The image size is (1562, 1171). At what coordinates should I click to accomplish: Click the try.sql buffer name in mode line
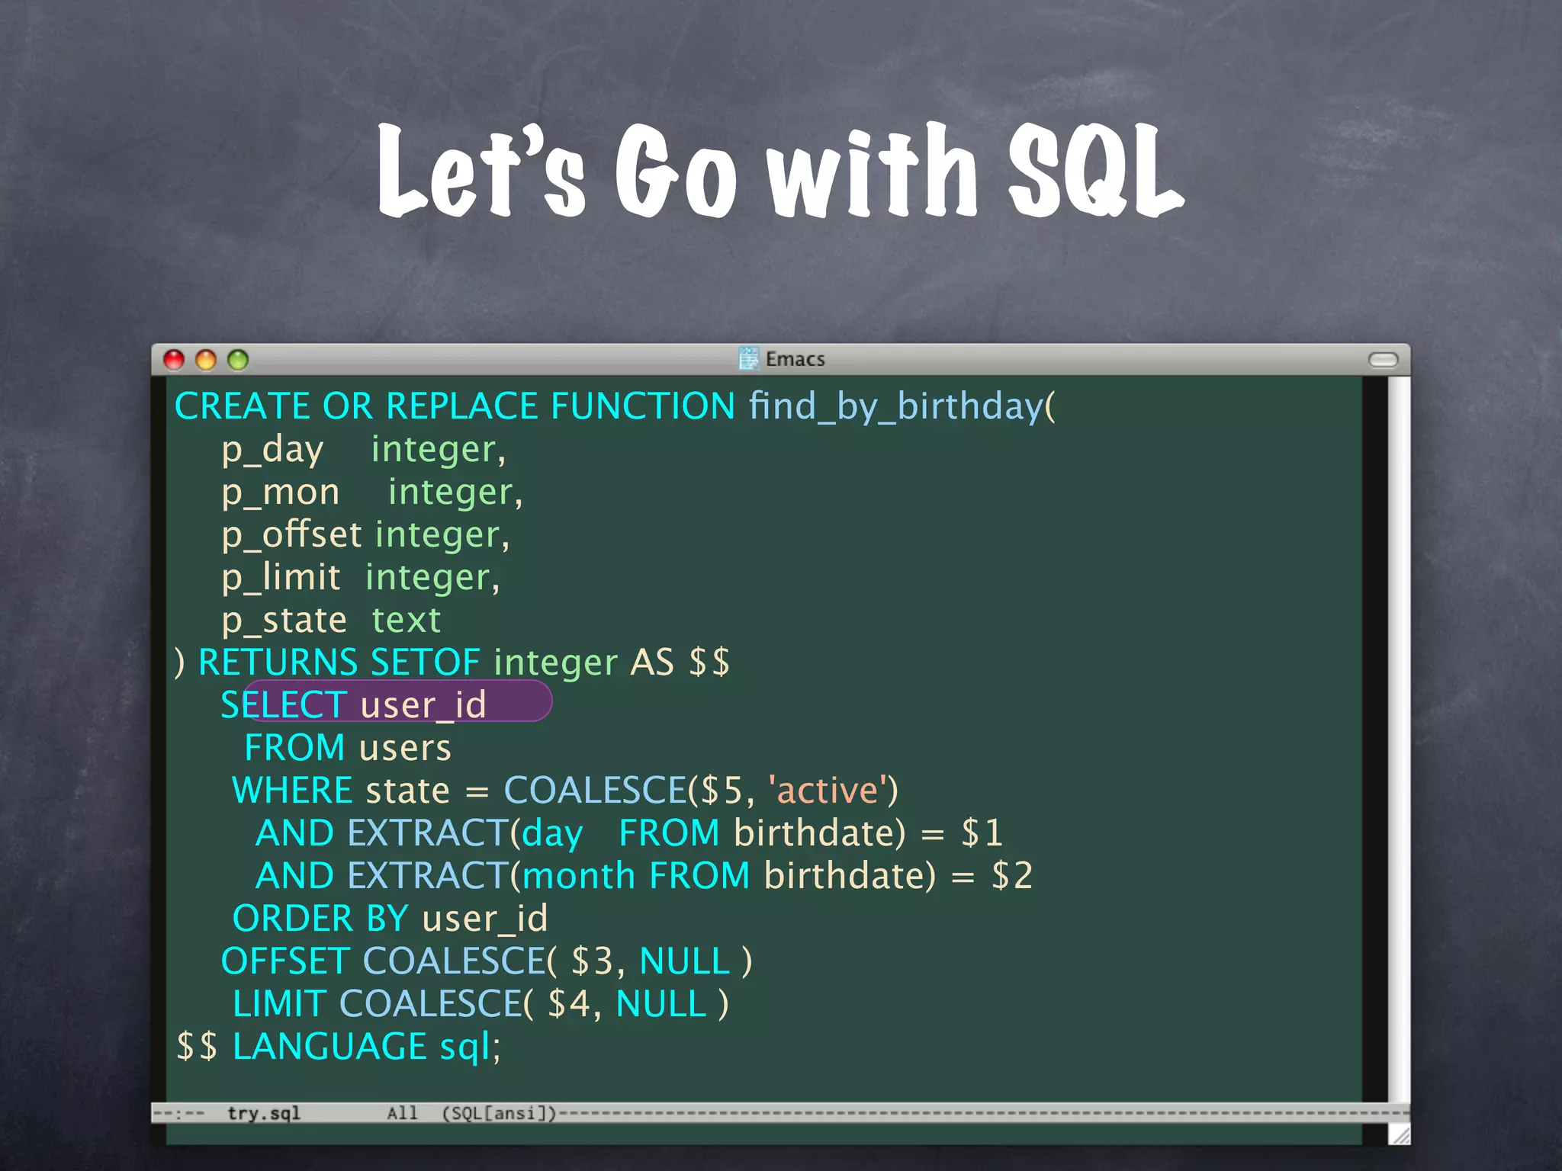pos(264,1113)
